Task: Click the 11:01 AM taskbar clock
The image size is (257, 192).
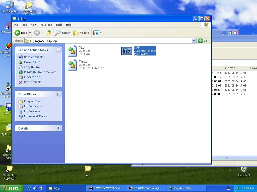Action: point(248,188)
